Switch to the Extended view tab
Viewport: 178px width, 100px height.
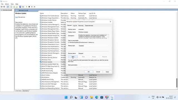pyautogui.click(x=18, y=91)
